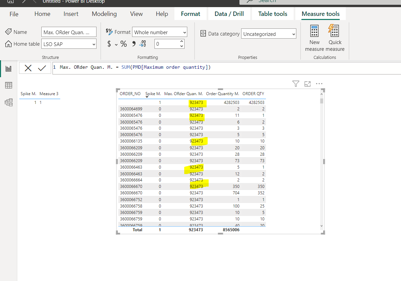Apply currency format dollar icon
Viewport: 401px width, 281px height.
pyautogui.click(x=109, y=44)
